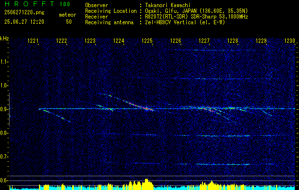Click time marker 1227
Screen dimensions: 299x190
tap(204, 40)
